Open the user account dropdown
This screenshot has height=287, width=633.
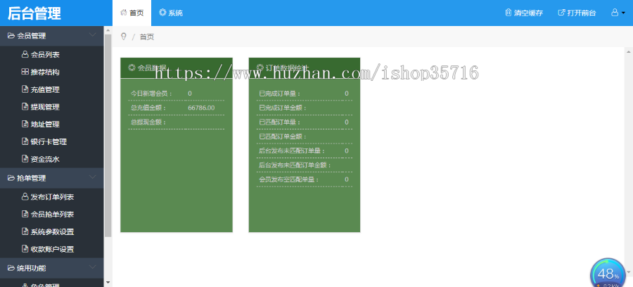click(618, 13)
